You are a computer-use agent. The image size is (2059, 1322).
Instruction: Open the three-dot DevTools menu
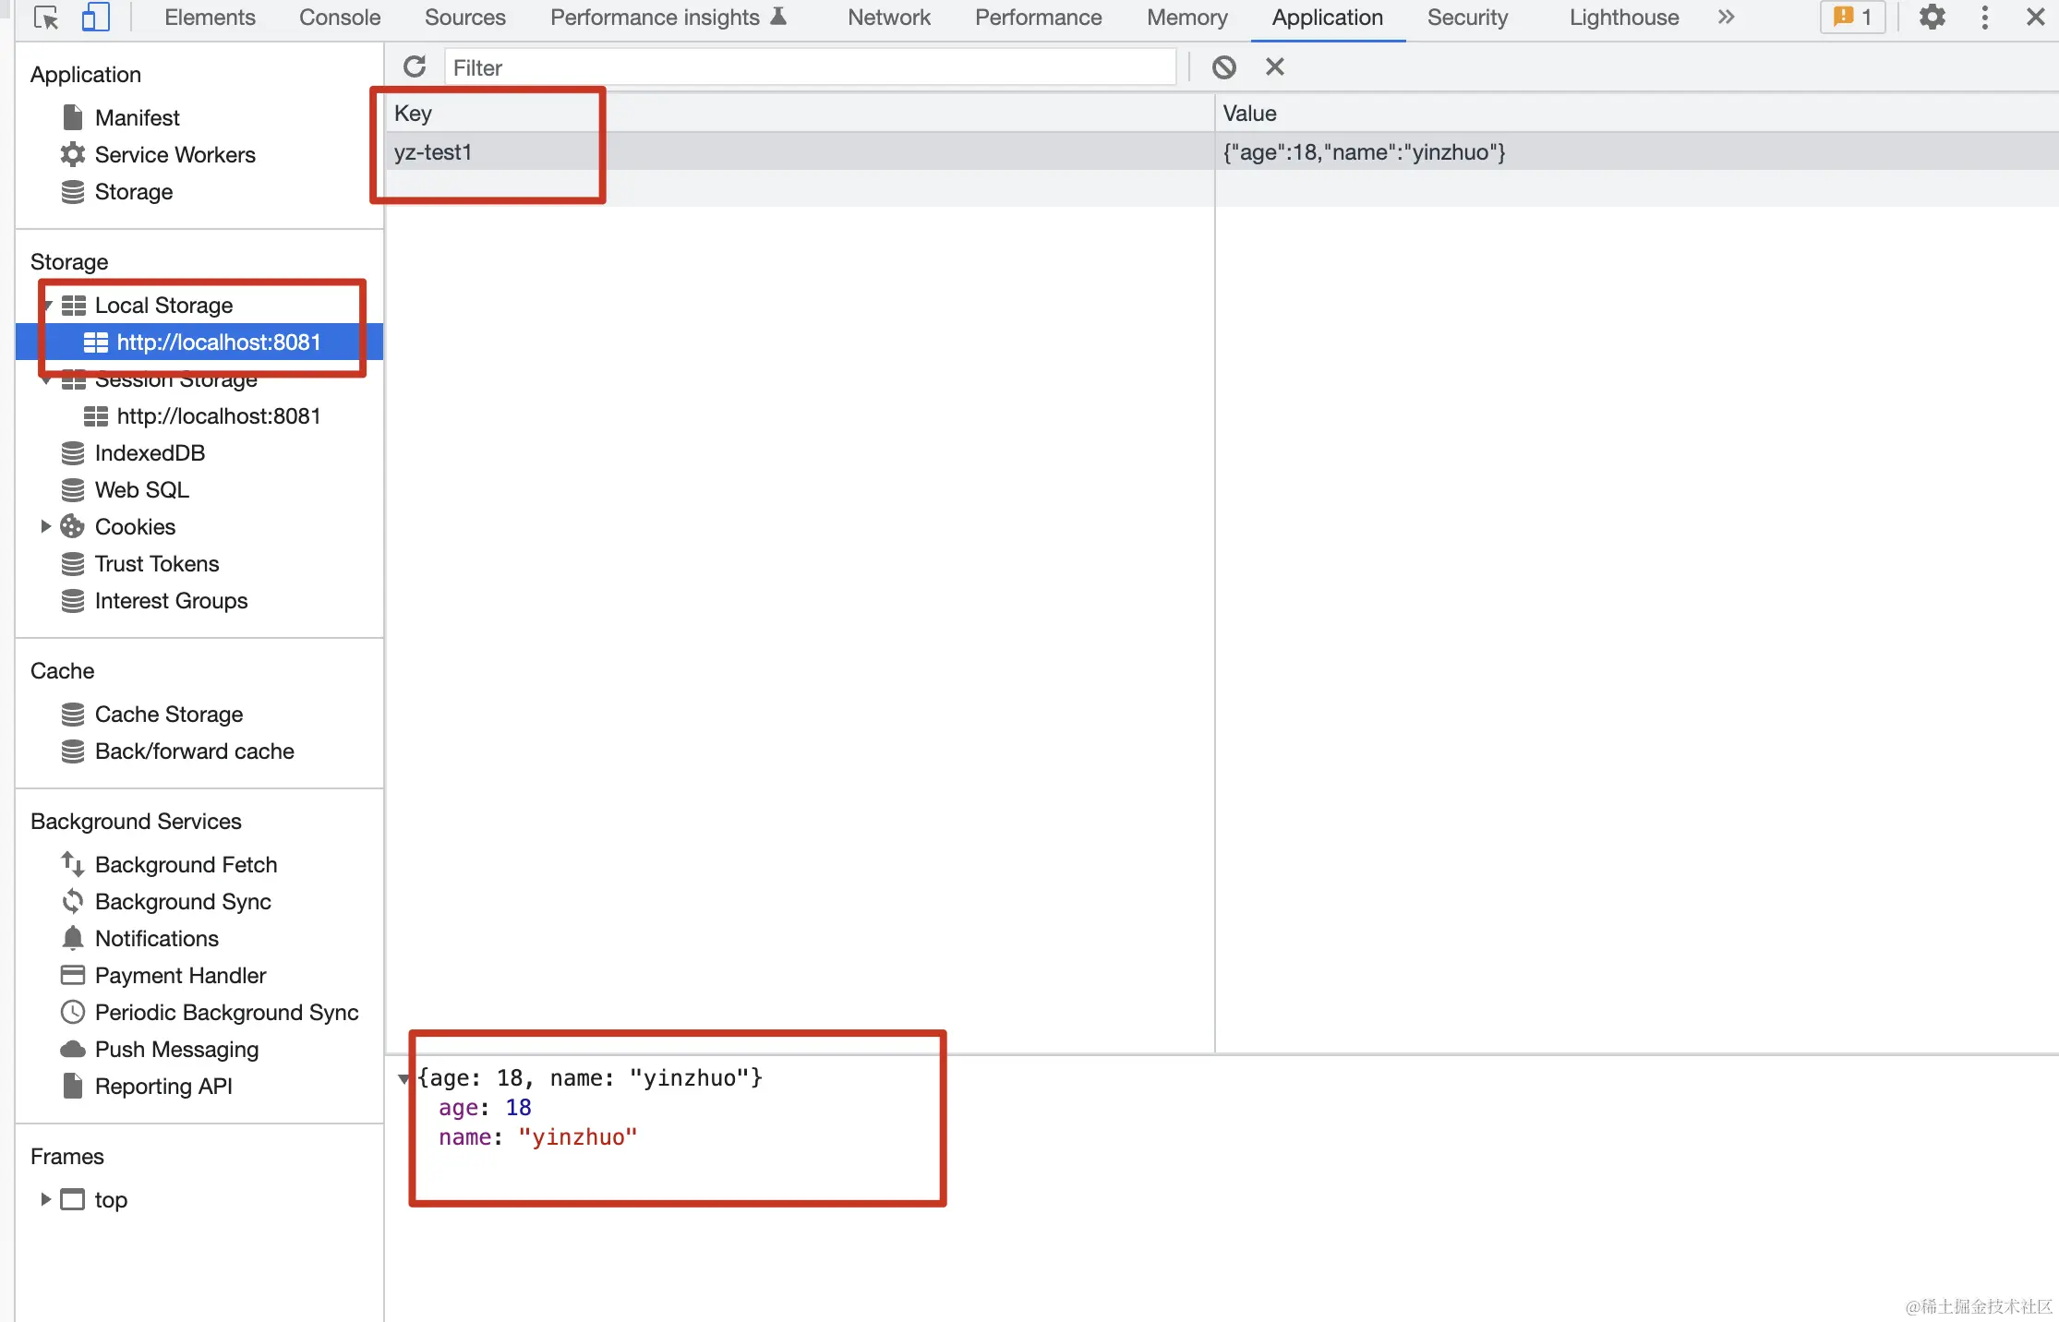click(1984, 18)
